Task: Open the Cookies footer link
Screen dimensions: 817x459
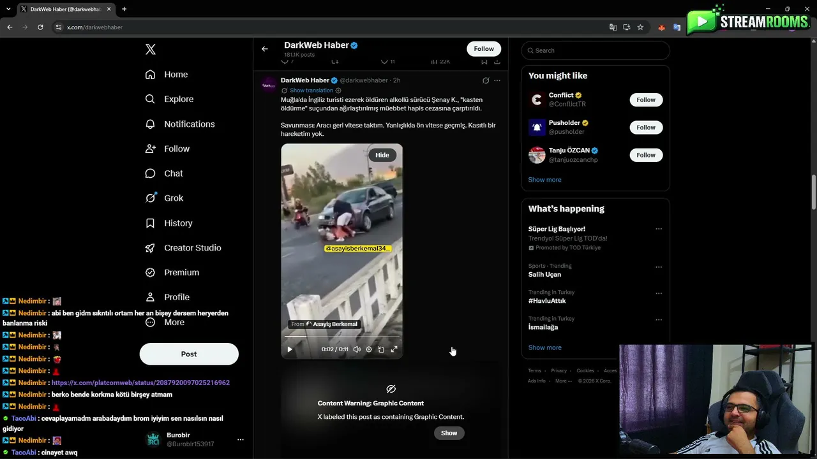Action: (585, 371)
